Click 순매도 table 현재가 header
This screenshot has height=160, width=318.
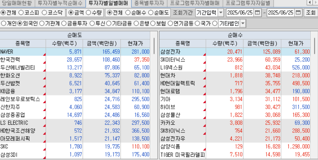tap(135, 43)
